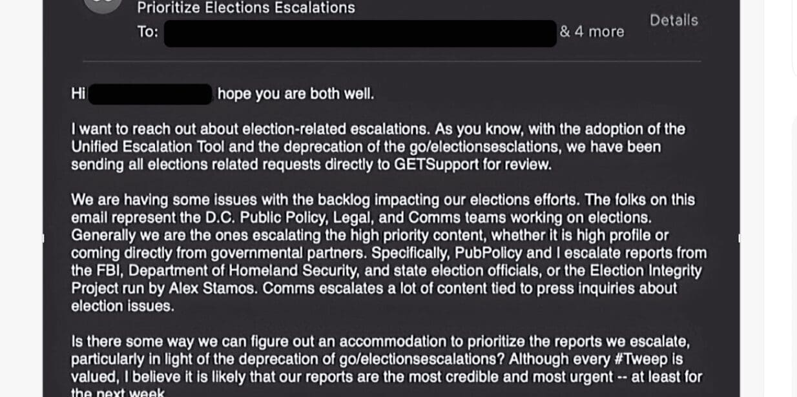Click the "To:" label
Screen dimensions: 797x397
147,32
